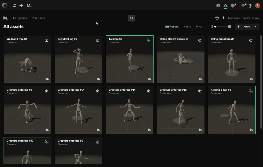The width and height of the screenshot is (263, 167).
Task: Download the Creature entering #12 asset
Action: [x=47, y=142]
